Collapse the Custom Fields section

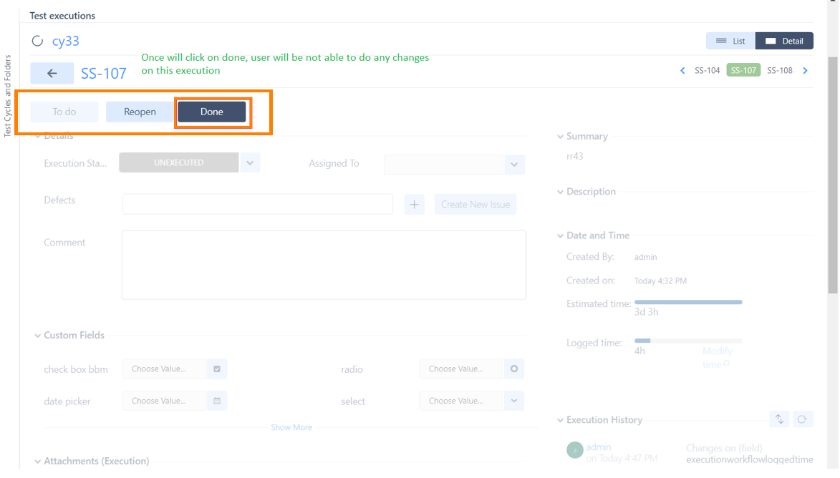pyautogui.click(x=38, y=336)
